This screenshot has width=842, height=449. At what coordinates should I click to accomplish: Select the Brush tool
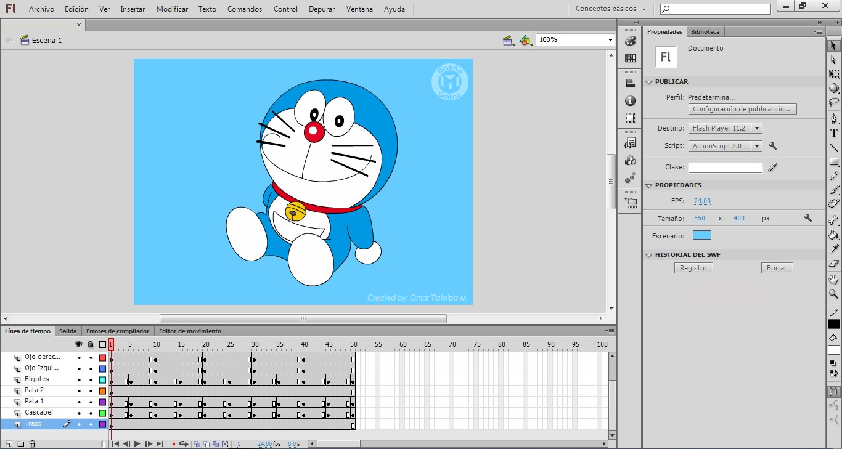point(833,190)
